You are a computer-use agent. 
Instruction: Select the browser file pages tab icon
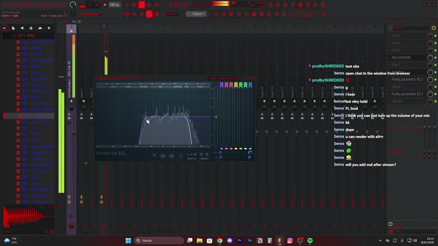13,28
